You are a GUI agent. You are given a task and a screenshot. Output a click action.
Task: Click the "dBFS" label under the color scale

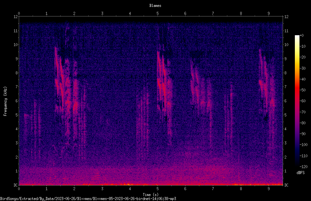pyautogui.click(x=300, y=173)
